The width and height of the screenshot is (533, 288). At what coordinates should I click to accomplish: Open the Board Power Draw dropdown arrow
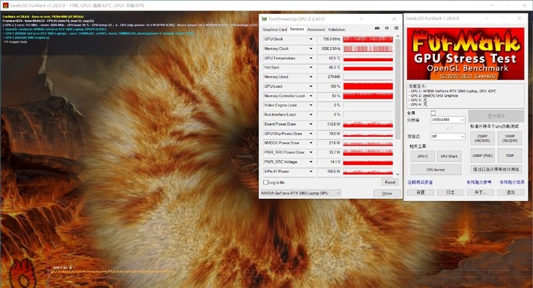click(310, 124)
